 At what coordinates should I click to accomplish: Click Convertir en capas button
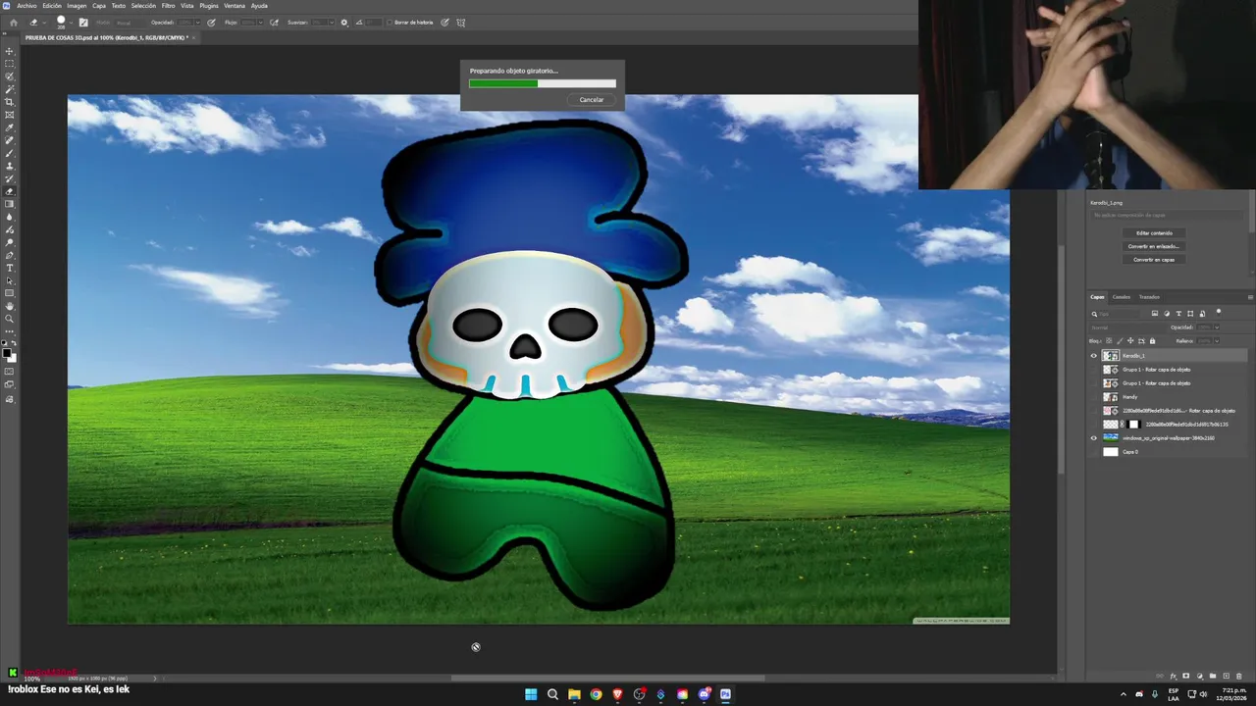coord(1154,260)
